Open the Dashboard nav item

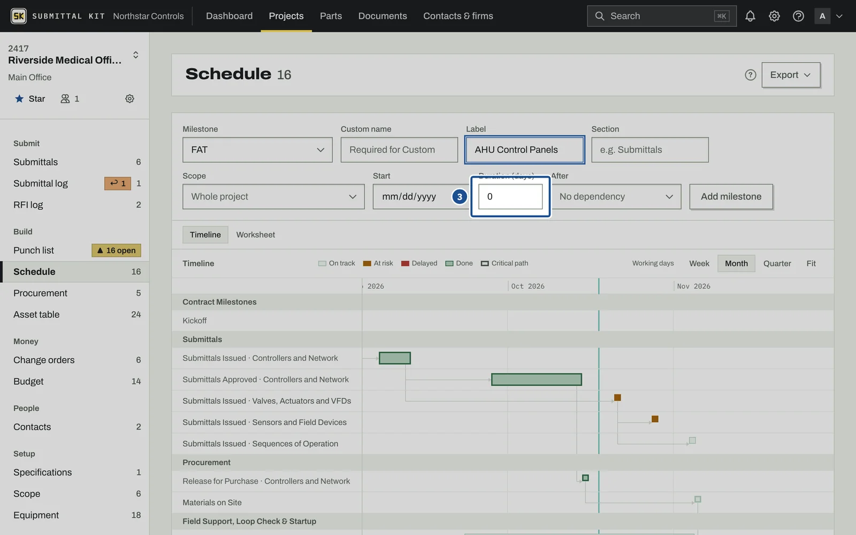pos(230,16)
